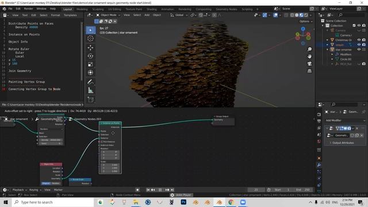The image size is (368, 207).
Task: Open the World properties tab icon
Action: tap(319, 141)
